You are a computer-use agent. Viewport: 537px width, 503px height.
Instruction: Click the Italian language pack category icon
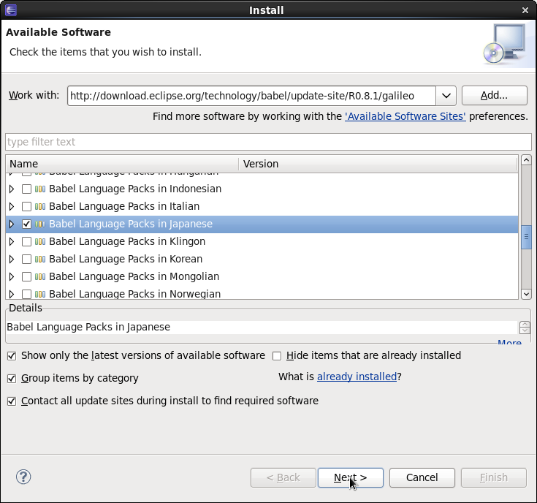(40, 206)
